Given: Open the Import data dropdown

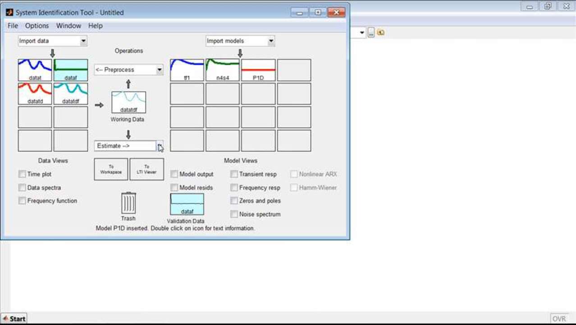Looking at the screenshot, I should [x=53, y=41].
